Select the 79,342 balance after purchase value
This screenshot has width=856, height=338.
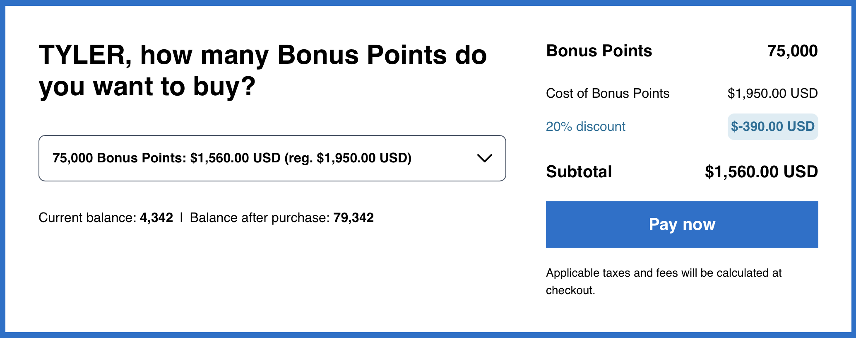tap(353, 217)
